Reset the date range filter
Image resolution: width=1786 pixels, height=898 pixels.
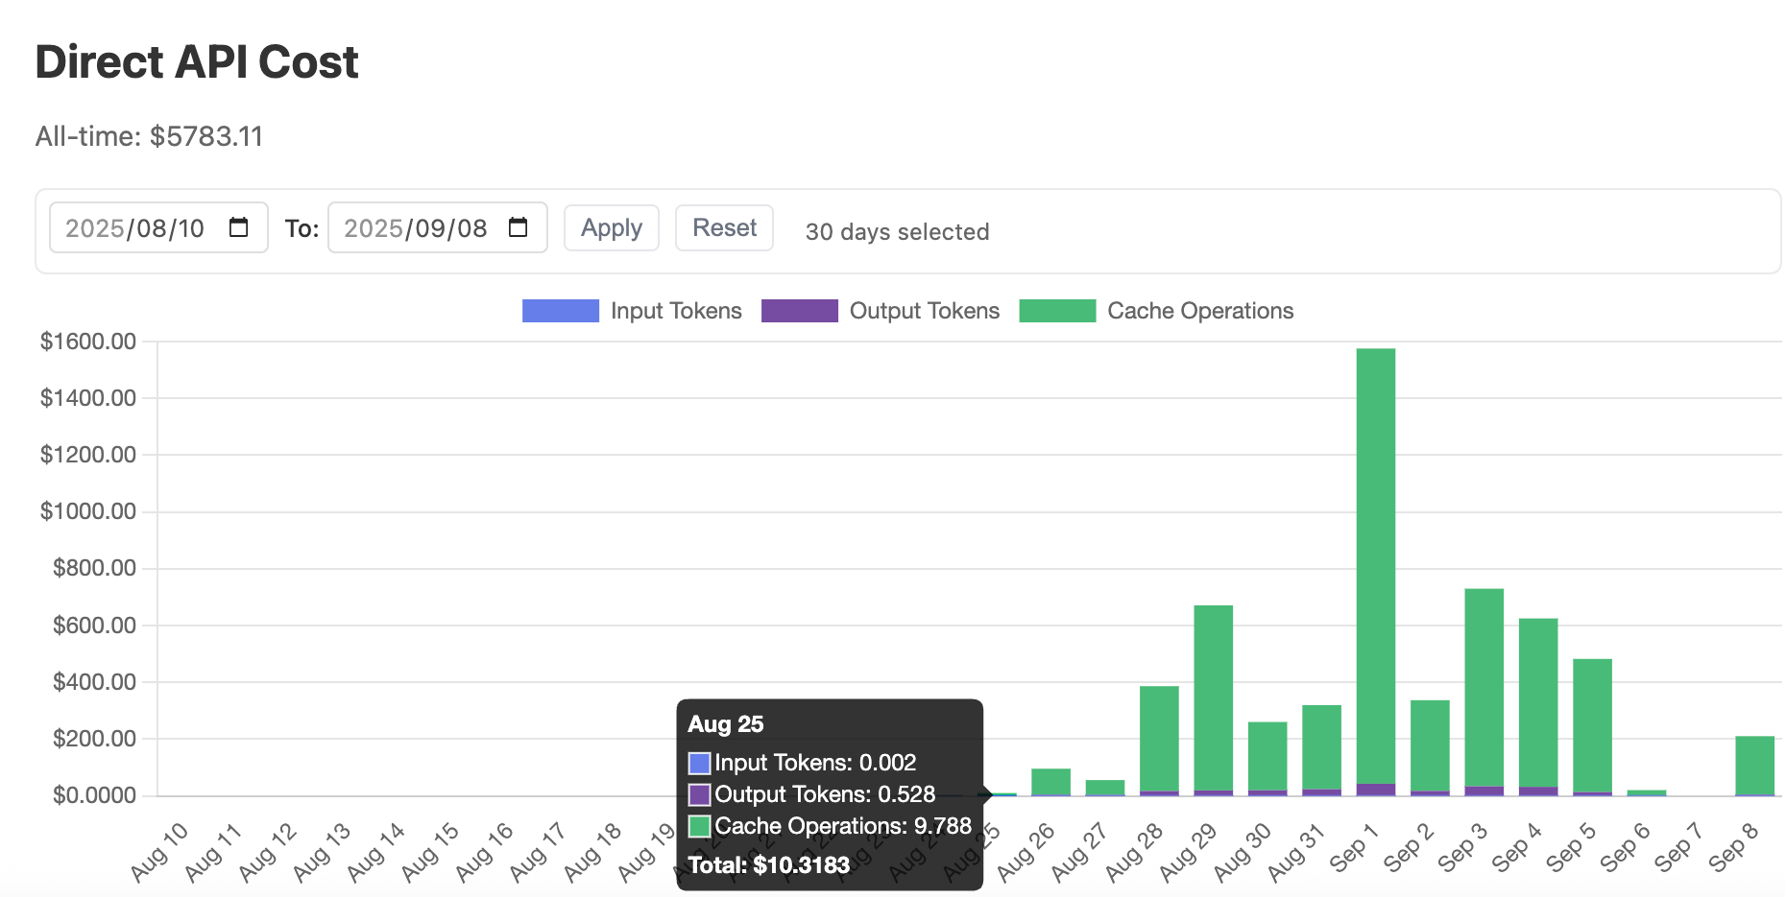(724, 227)
